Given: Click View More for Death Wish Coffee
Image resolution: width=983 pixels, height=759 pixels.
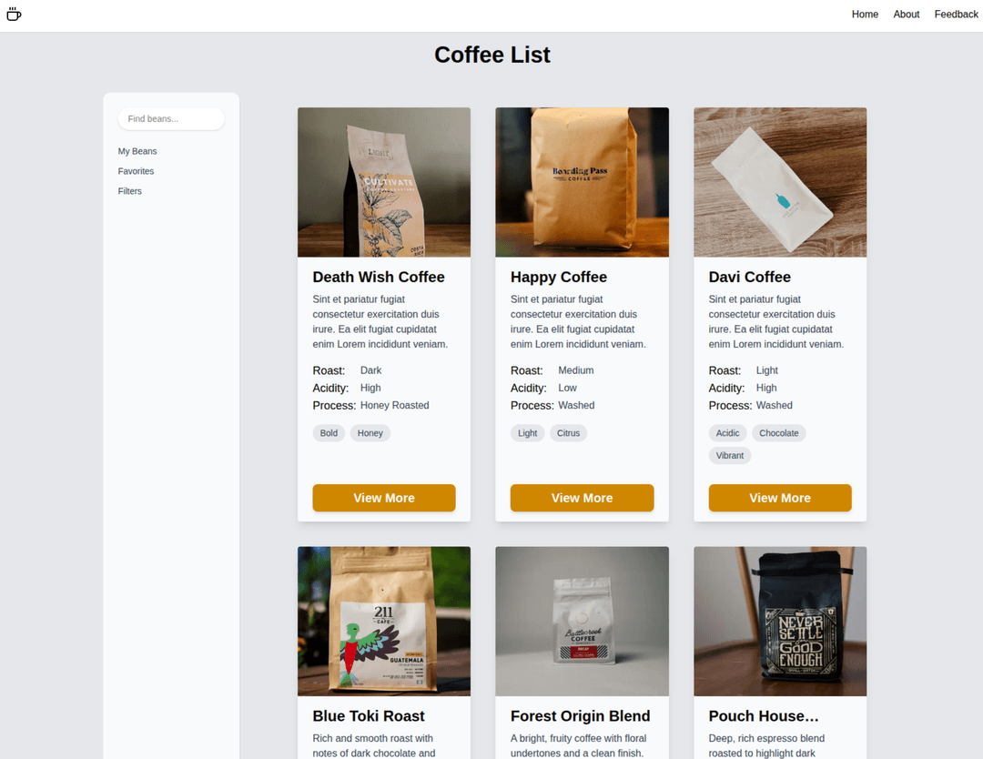Looking at the screenshot, I should pos(384,498).
